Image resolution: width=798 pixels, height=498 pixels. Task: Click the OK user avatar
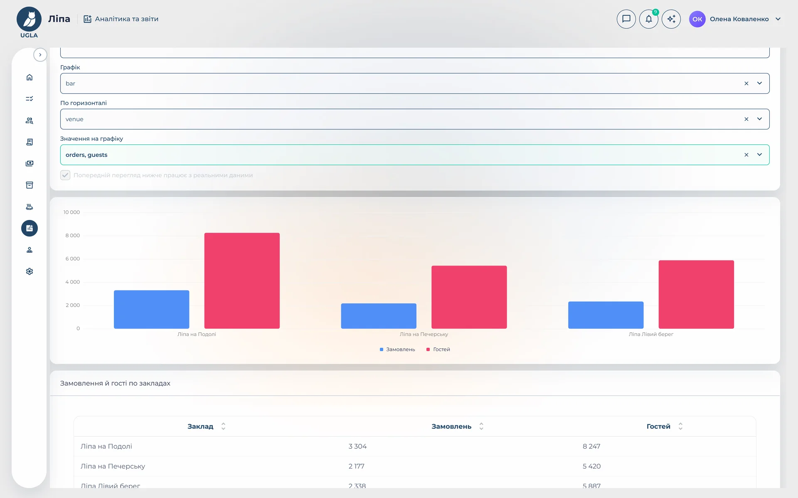tap(697, 19)
